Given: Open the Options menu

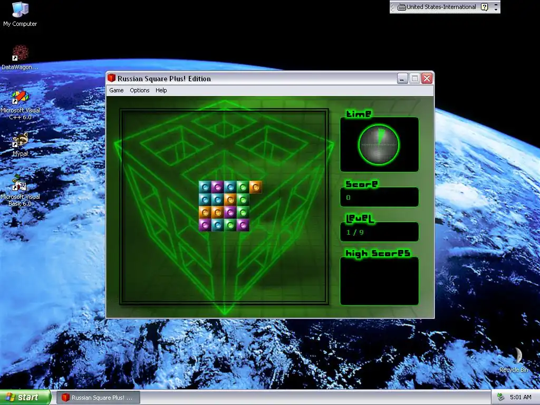Looking at the screenshot, I should tap(139, 90).
